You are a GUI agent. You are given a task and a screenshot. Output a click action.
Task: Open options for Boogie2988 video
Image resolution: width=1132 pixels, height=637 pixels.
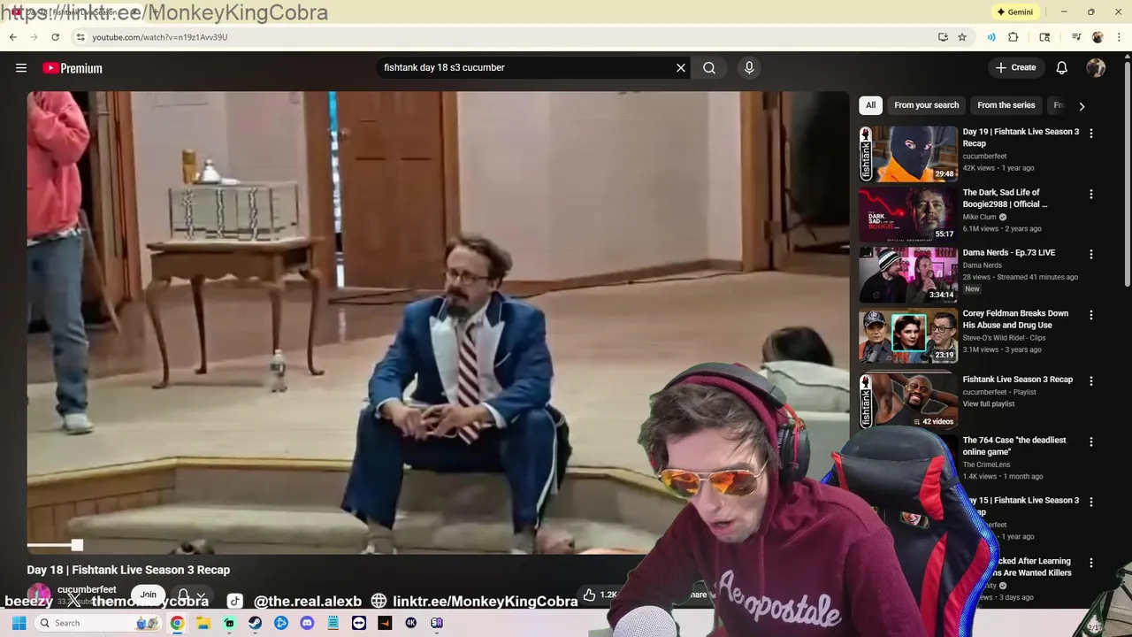[x=1090, y=194]
